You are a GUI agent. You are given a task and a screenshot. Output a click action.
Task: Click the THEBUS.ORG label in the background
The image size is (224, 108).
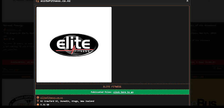coord(197,77)
